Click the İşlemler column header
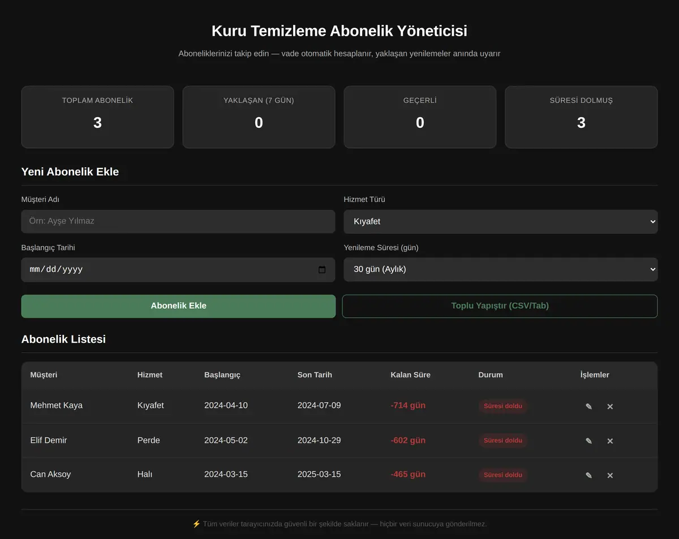The height and width of the screenshot is (539, 679). [x=595, y=375]
